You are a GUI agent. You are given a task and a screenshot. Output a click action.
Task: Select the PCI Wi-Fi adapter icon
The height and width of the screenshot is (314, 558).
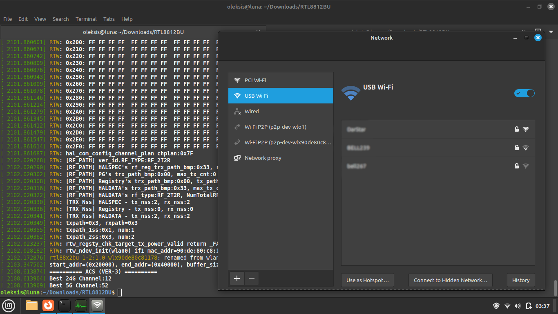237,80
